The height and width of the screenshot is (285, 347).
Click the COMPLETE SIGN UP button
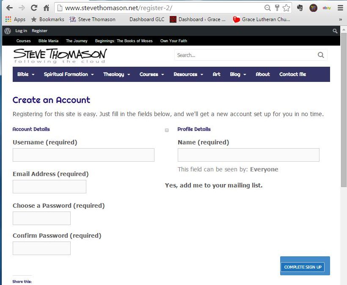pos(303,267)
